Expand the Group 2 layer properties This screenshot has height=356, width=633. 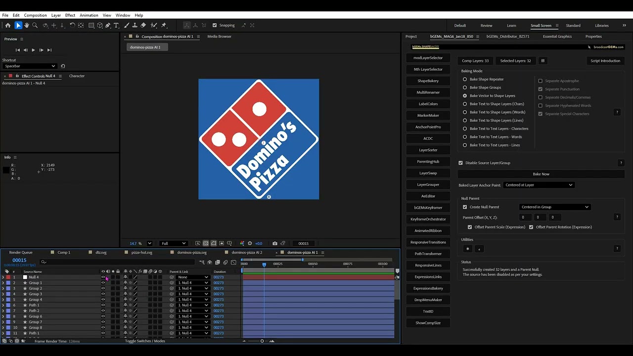pyautogui.click(x=3, y=288)
